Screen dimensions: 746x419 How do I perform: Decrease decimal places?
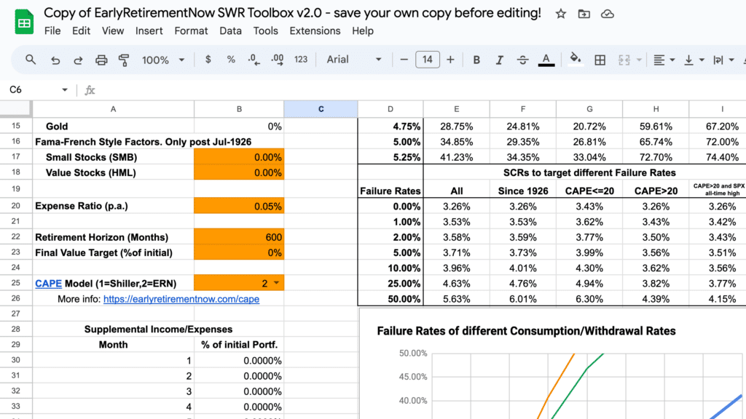click(x=254, y=59)
